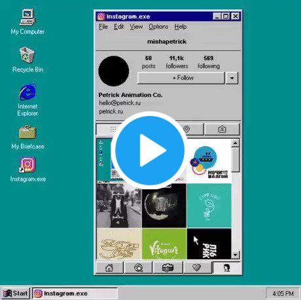Screen dimensions: 301x300
Task: Click the 68 posts count
Action: (x=149, y=62)
